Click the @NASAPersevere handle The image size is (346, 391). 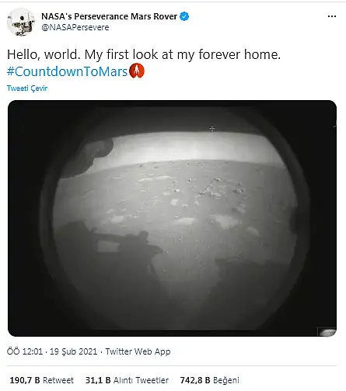point(75,27)
